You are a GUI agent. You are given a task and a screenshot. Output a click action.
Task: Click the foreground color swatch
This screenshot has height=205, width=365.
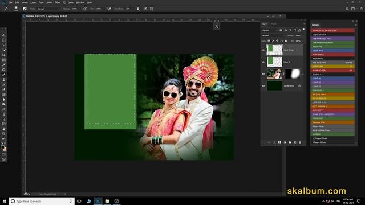2,147
